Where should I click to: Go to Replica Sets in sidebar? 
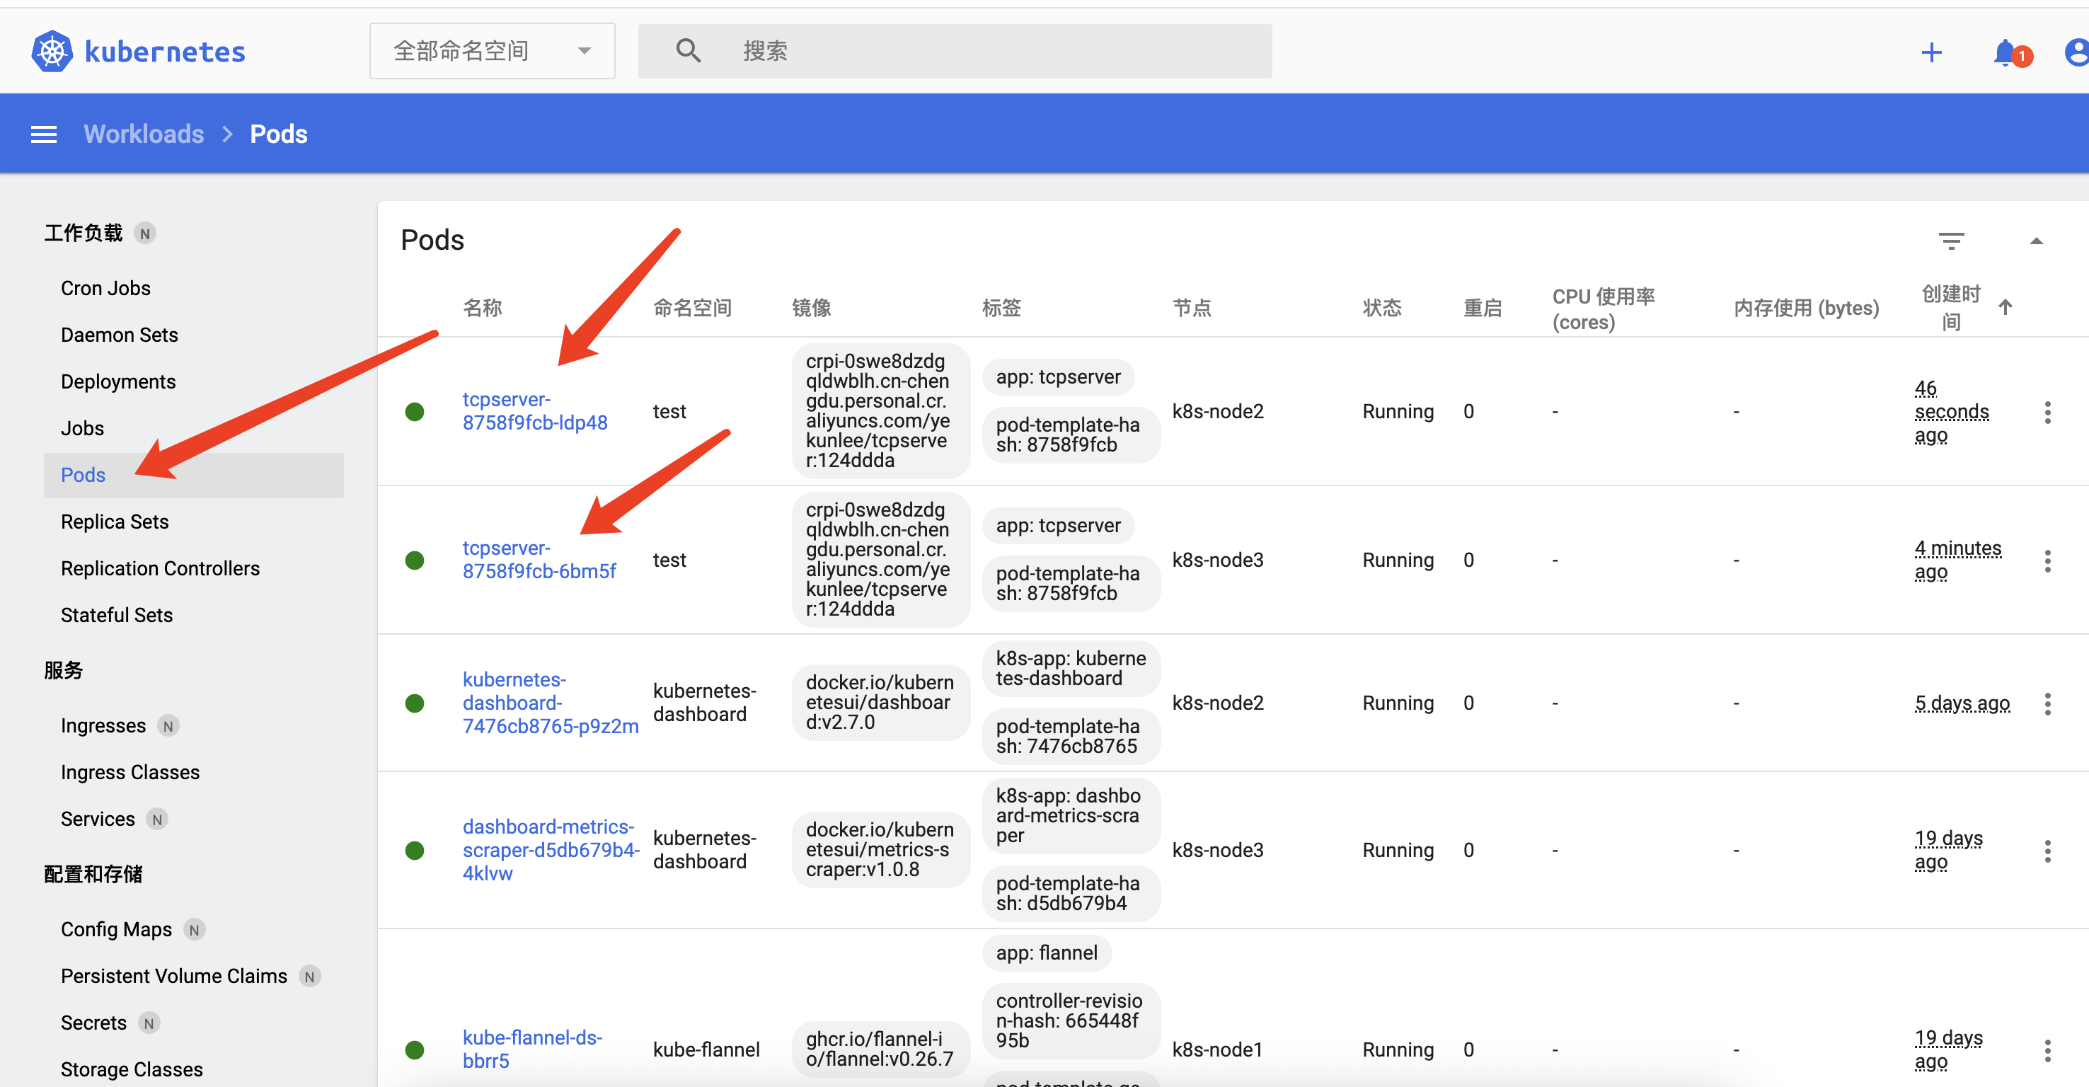115,522
